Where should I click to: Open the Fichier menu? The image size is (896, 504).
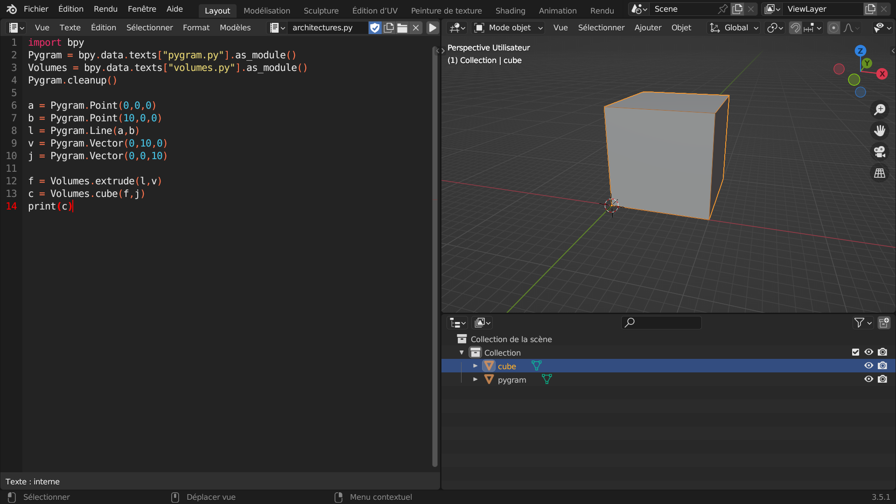click(x=36, y=9)
